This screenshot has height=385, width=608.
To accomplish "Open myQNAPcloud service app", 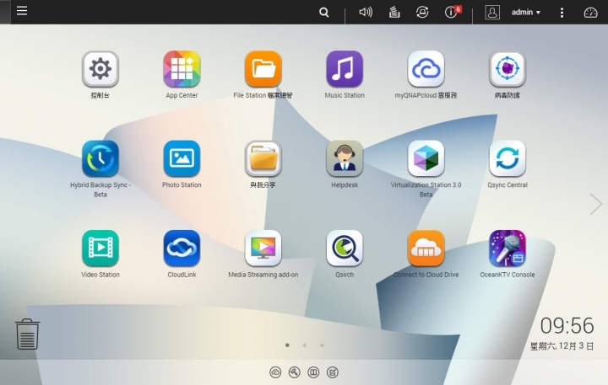I will [426, 69].
